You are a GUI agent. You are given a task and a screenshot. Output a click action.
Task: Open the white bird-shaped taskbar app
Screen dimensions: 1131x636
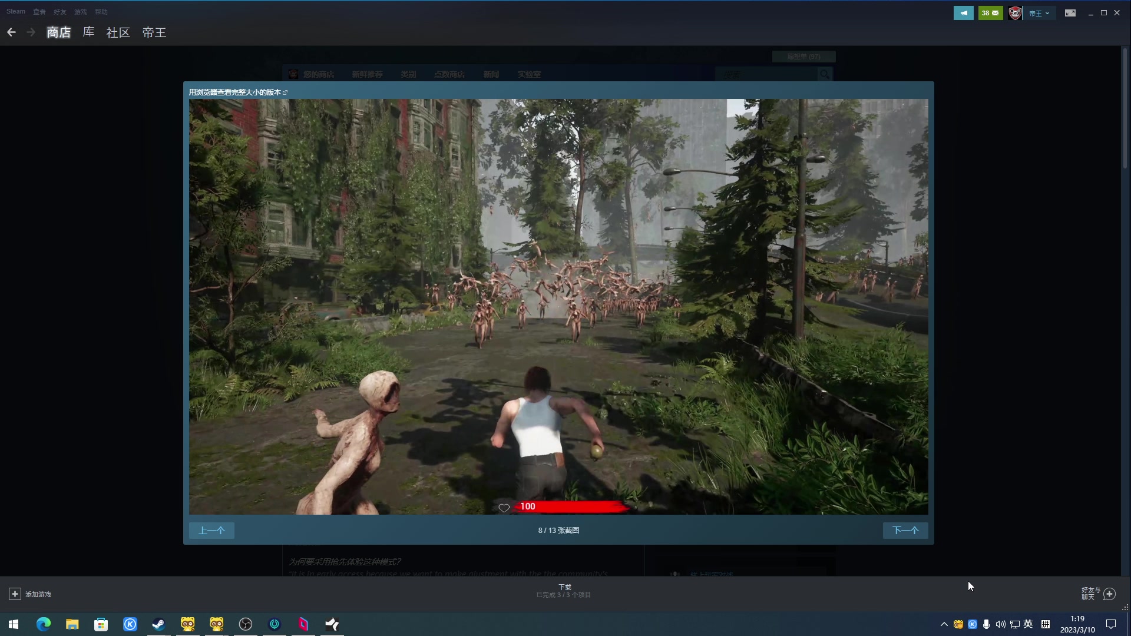[332, 624]
